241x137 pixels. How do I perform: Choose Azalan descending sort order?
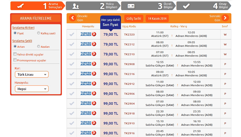39,46
